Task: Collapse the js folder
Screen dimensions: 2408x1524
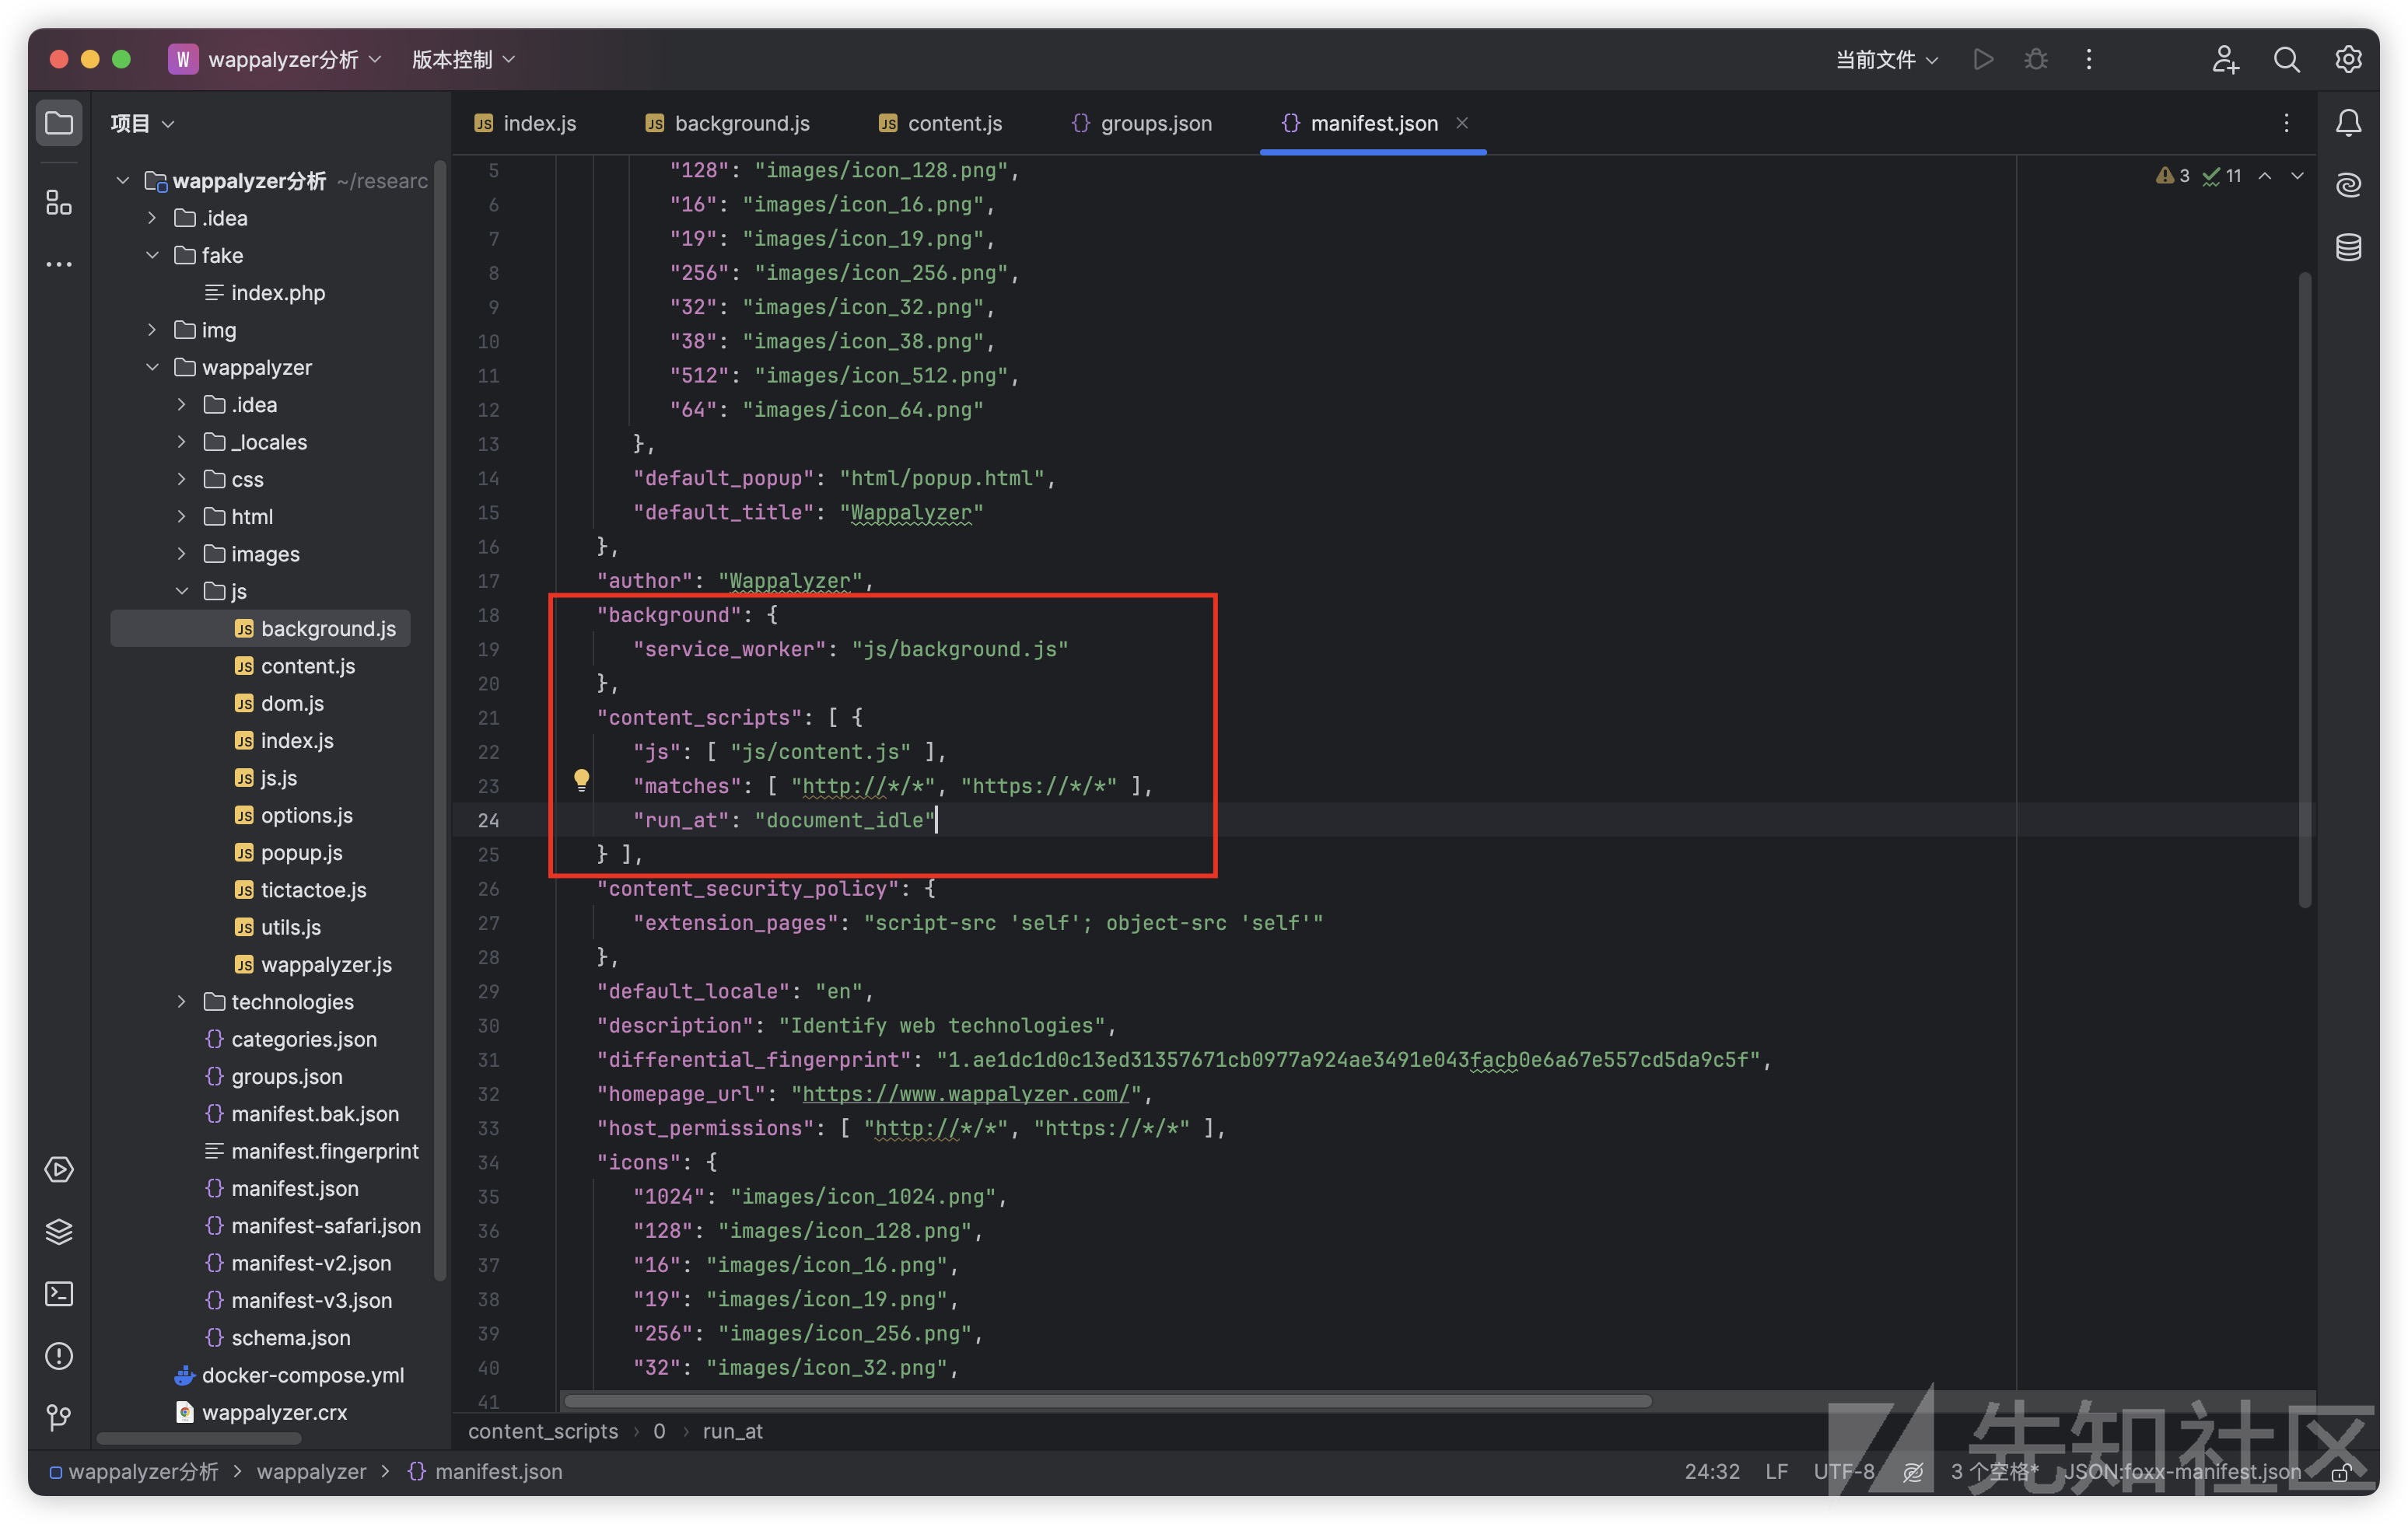Action: 181,591
